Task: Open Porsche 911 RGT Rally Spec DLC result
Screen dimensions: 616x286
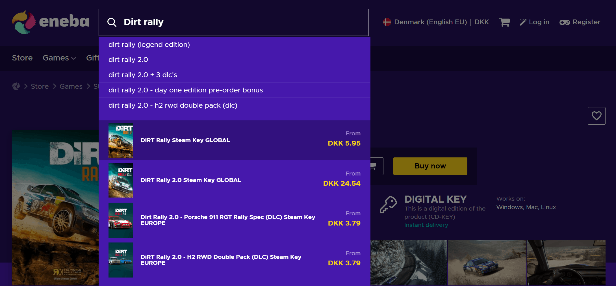Action: pos(235,220)
